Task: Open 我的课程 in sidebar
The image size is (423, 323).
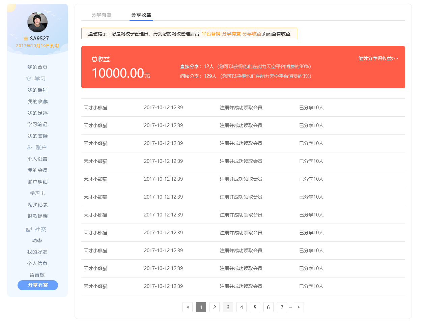Action: tap(37, 90)
